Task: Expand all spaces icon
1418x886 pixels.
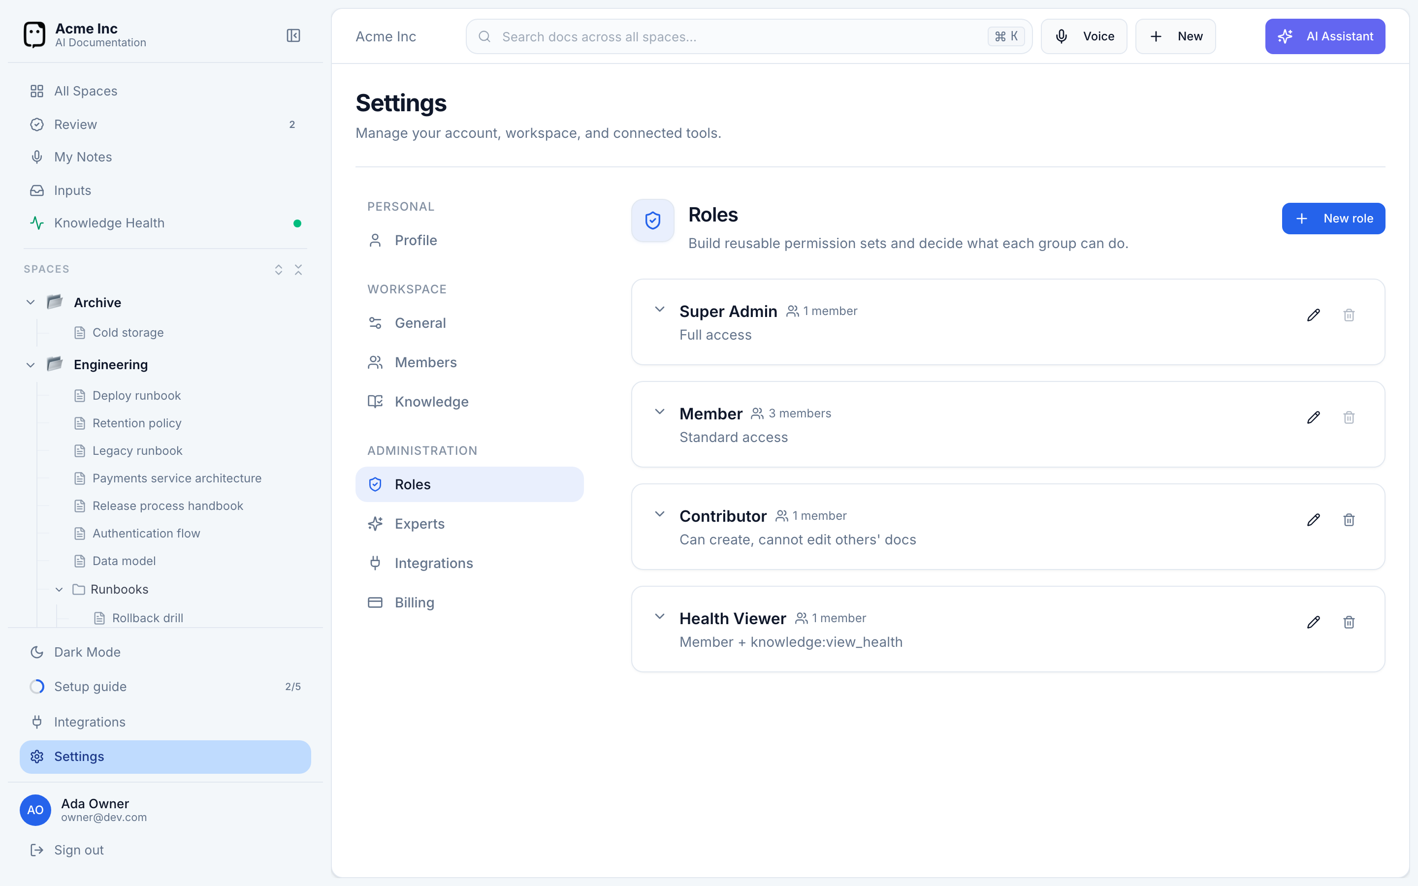Action: coord(278,270)
